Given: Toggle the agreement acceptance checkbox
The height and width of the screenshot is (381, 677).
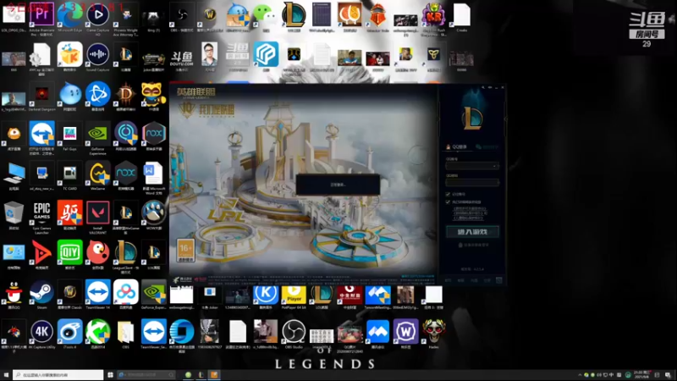Looking at the screenshot, I should tap(448, 202).
